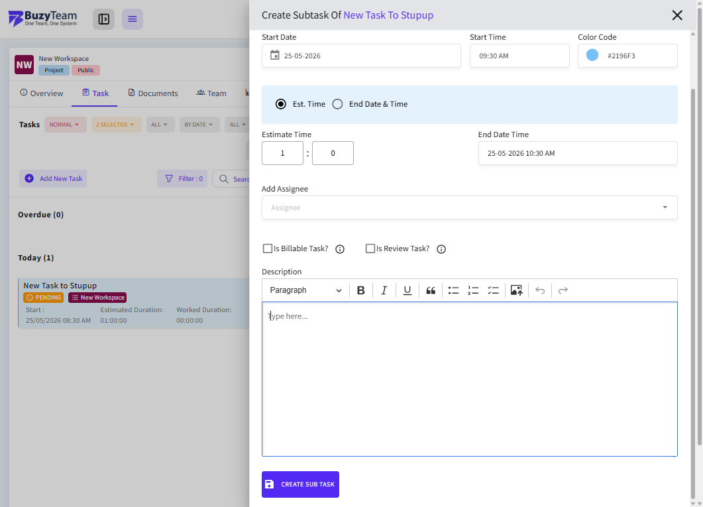Screen dimensions: 703x507
Task: Click the estimate minutes input
Action: click(x=333, y=153)
